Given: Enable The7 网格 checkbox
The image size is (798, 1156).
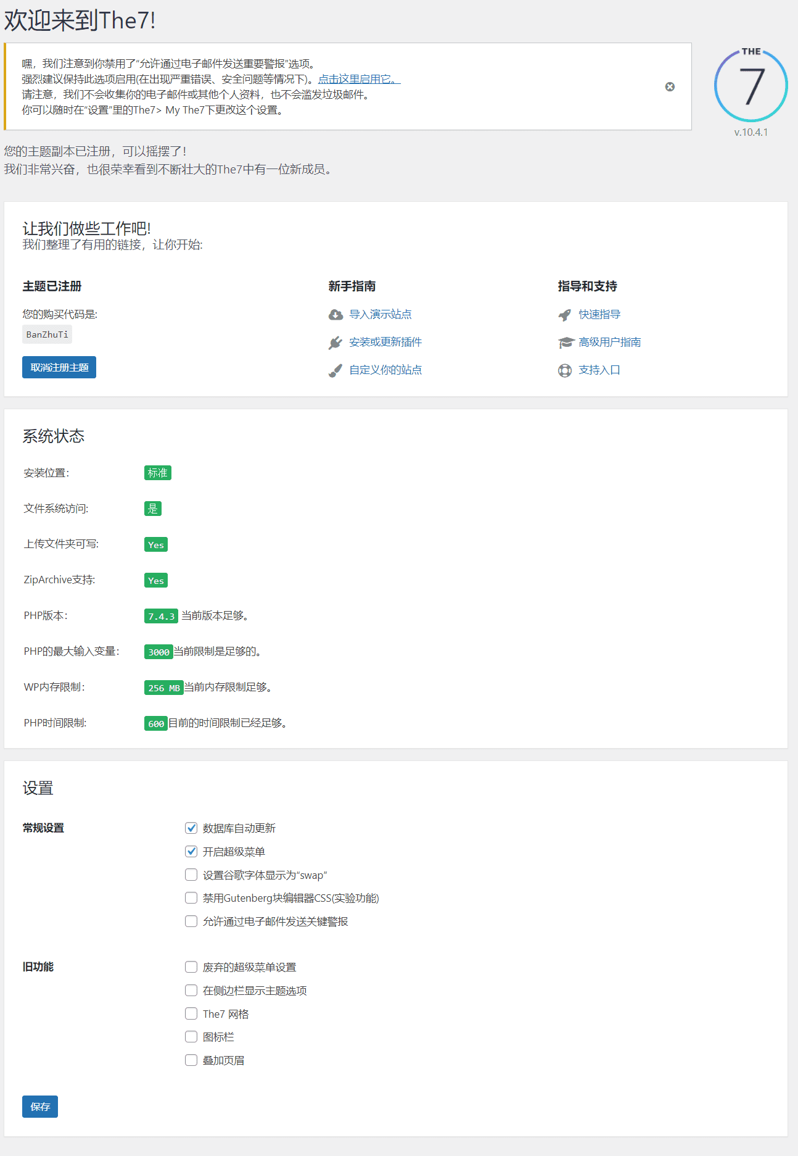Looking at the screenshot, I should click(191, 1013).
